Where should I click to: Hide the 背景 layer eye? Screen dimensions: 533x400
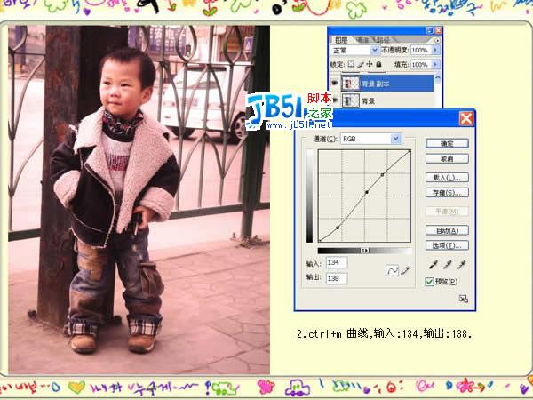(335, 100)
